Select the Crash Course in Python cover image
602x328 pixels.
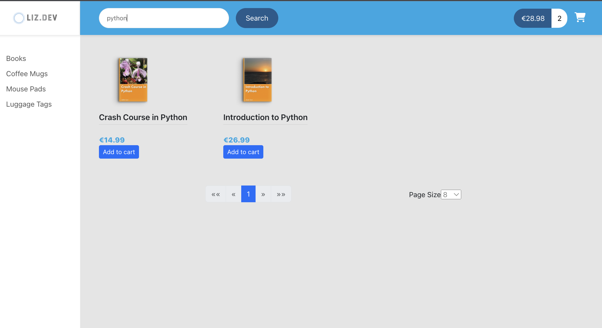pyautogui.click(x=132, y=80)
